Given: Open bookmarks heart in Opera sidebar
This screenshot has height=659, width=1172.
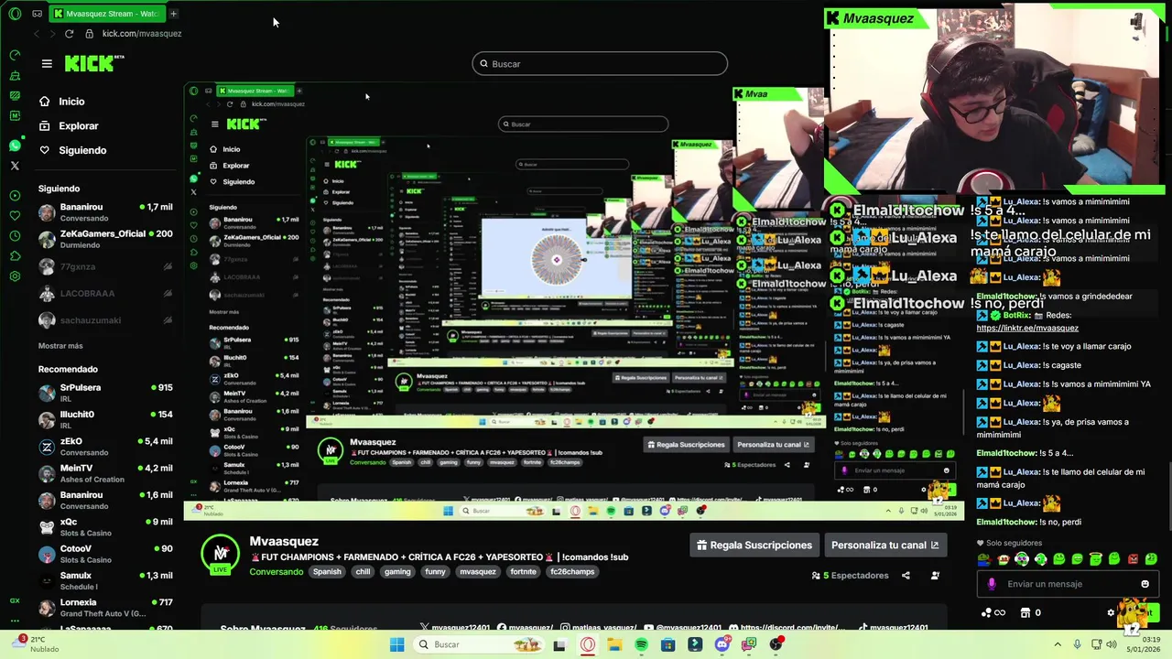Looking at the screenshot, I should pos(15,215).
